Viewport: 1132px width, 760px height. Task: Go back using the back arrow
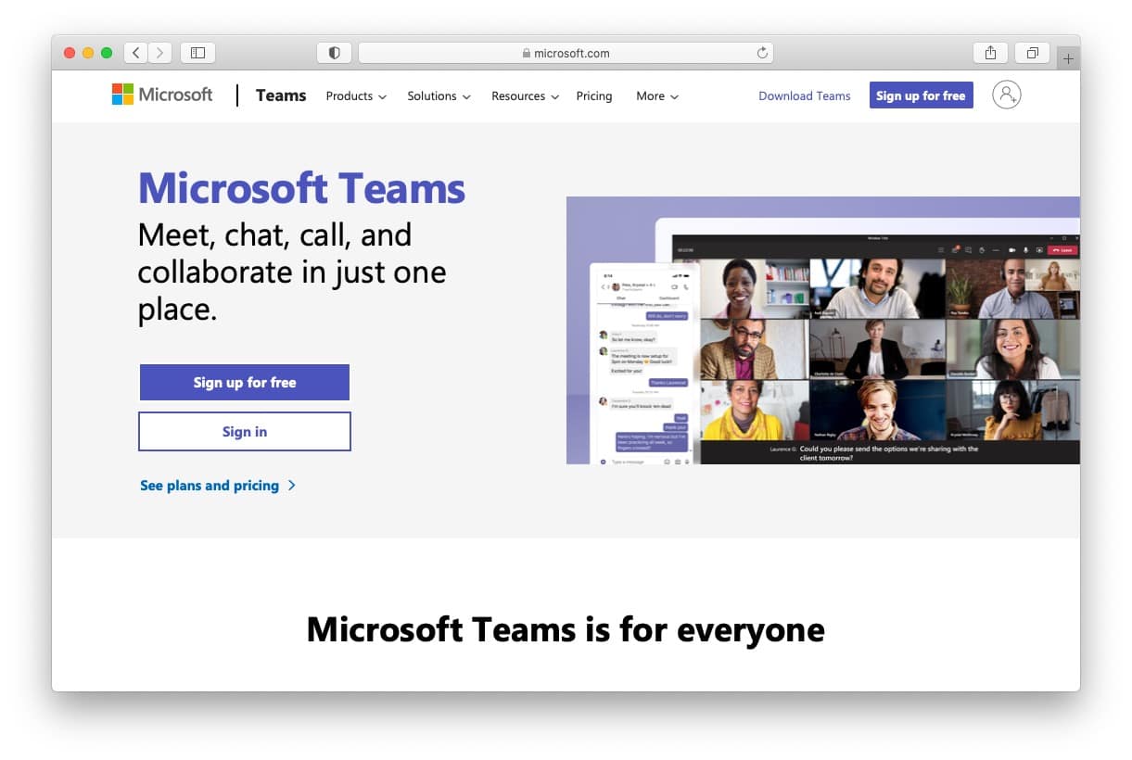135,53
